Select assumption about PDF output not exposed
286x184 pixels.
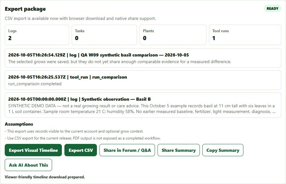click(83, 138)
